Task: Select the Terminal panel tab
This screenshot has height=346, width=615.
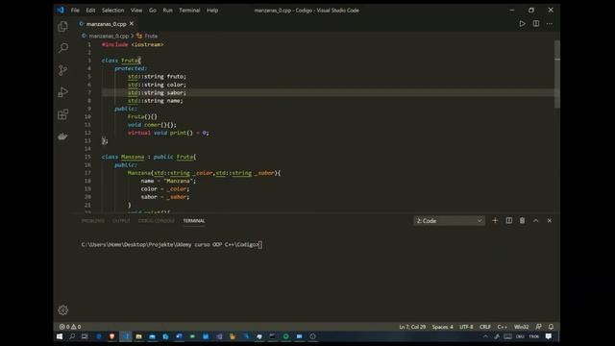Action: point(194,221)
